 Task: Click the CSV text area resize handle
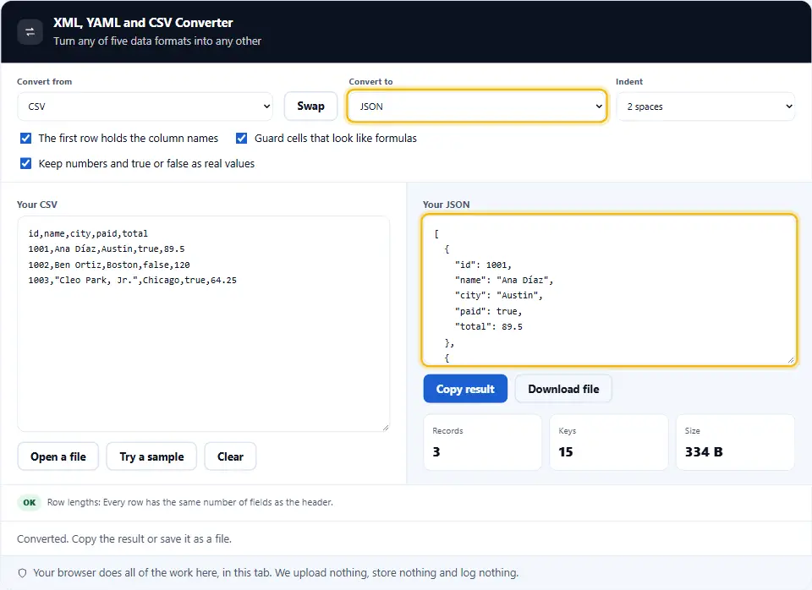[386, 428]
